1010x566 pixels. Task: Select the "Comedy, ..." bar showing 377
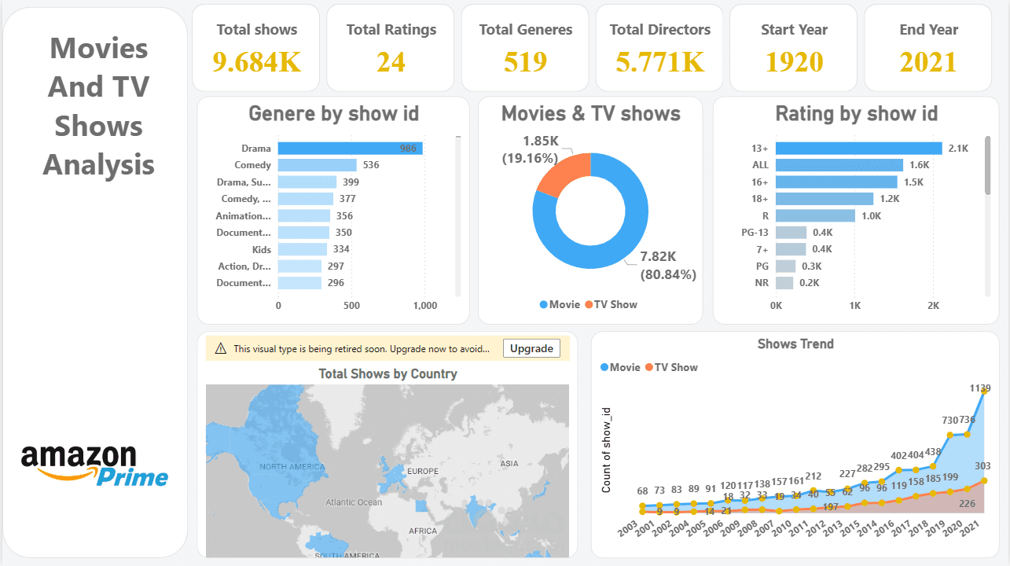(x=306, y=199)
